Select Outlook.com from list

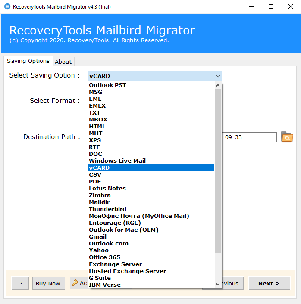(151, 243)
